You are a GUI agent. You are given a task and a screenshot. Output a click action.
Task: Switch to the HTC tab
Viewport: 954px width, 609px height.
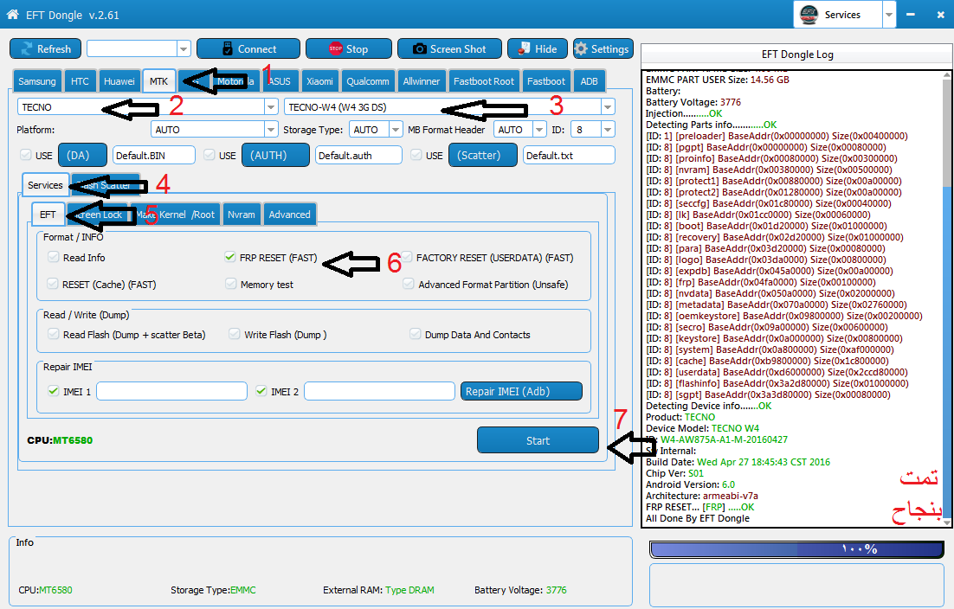80,80
